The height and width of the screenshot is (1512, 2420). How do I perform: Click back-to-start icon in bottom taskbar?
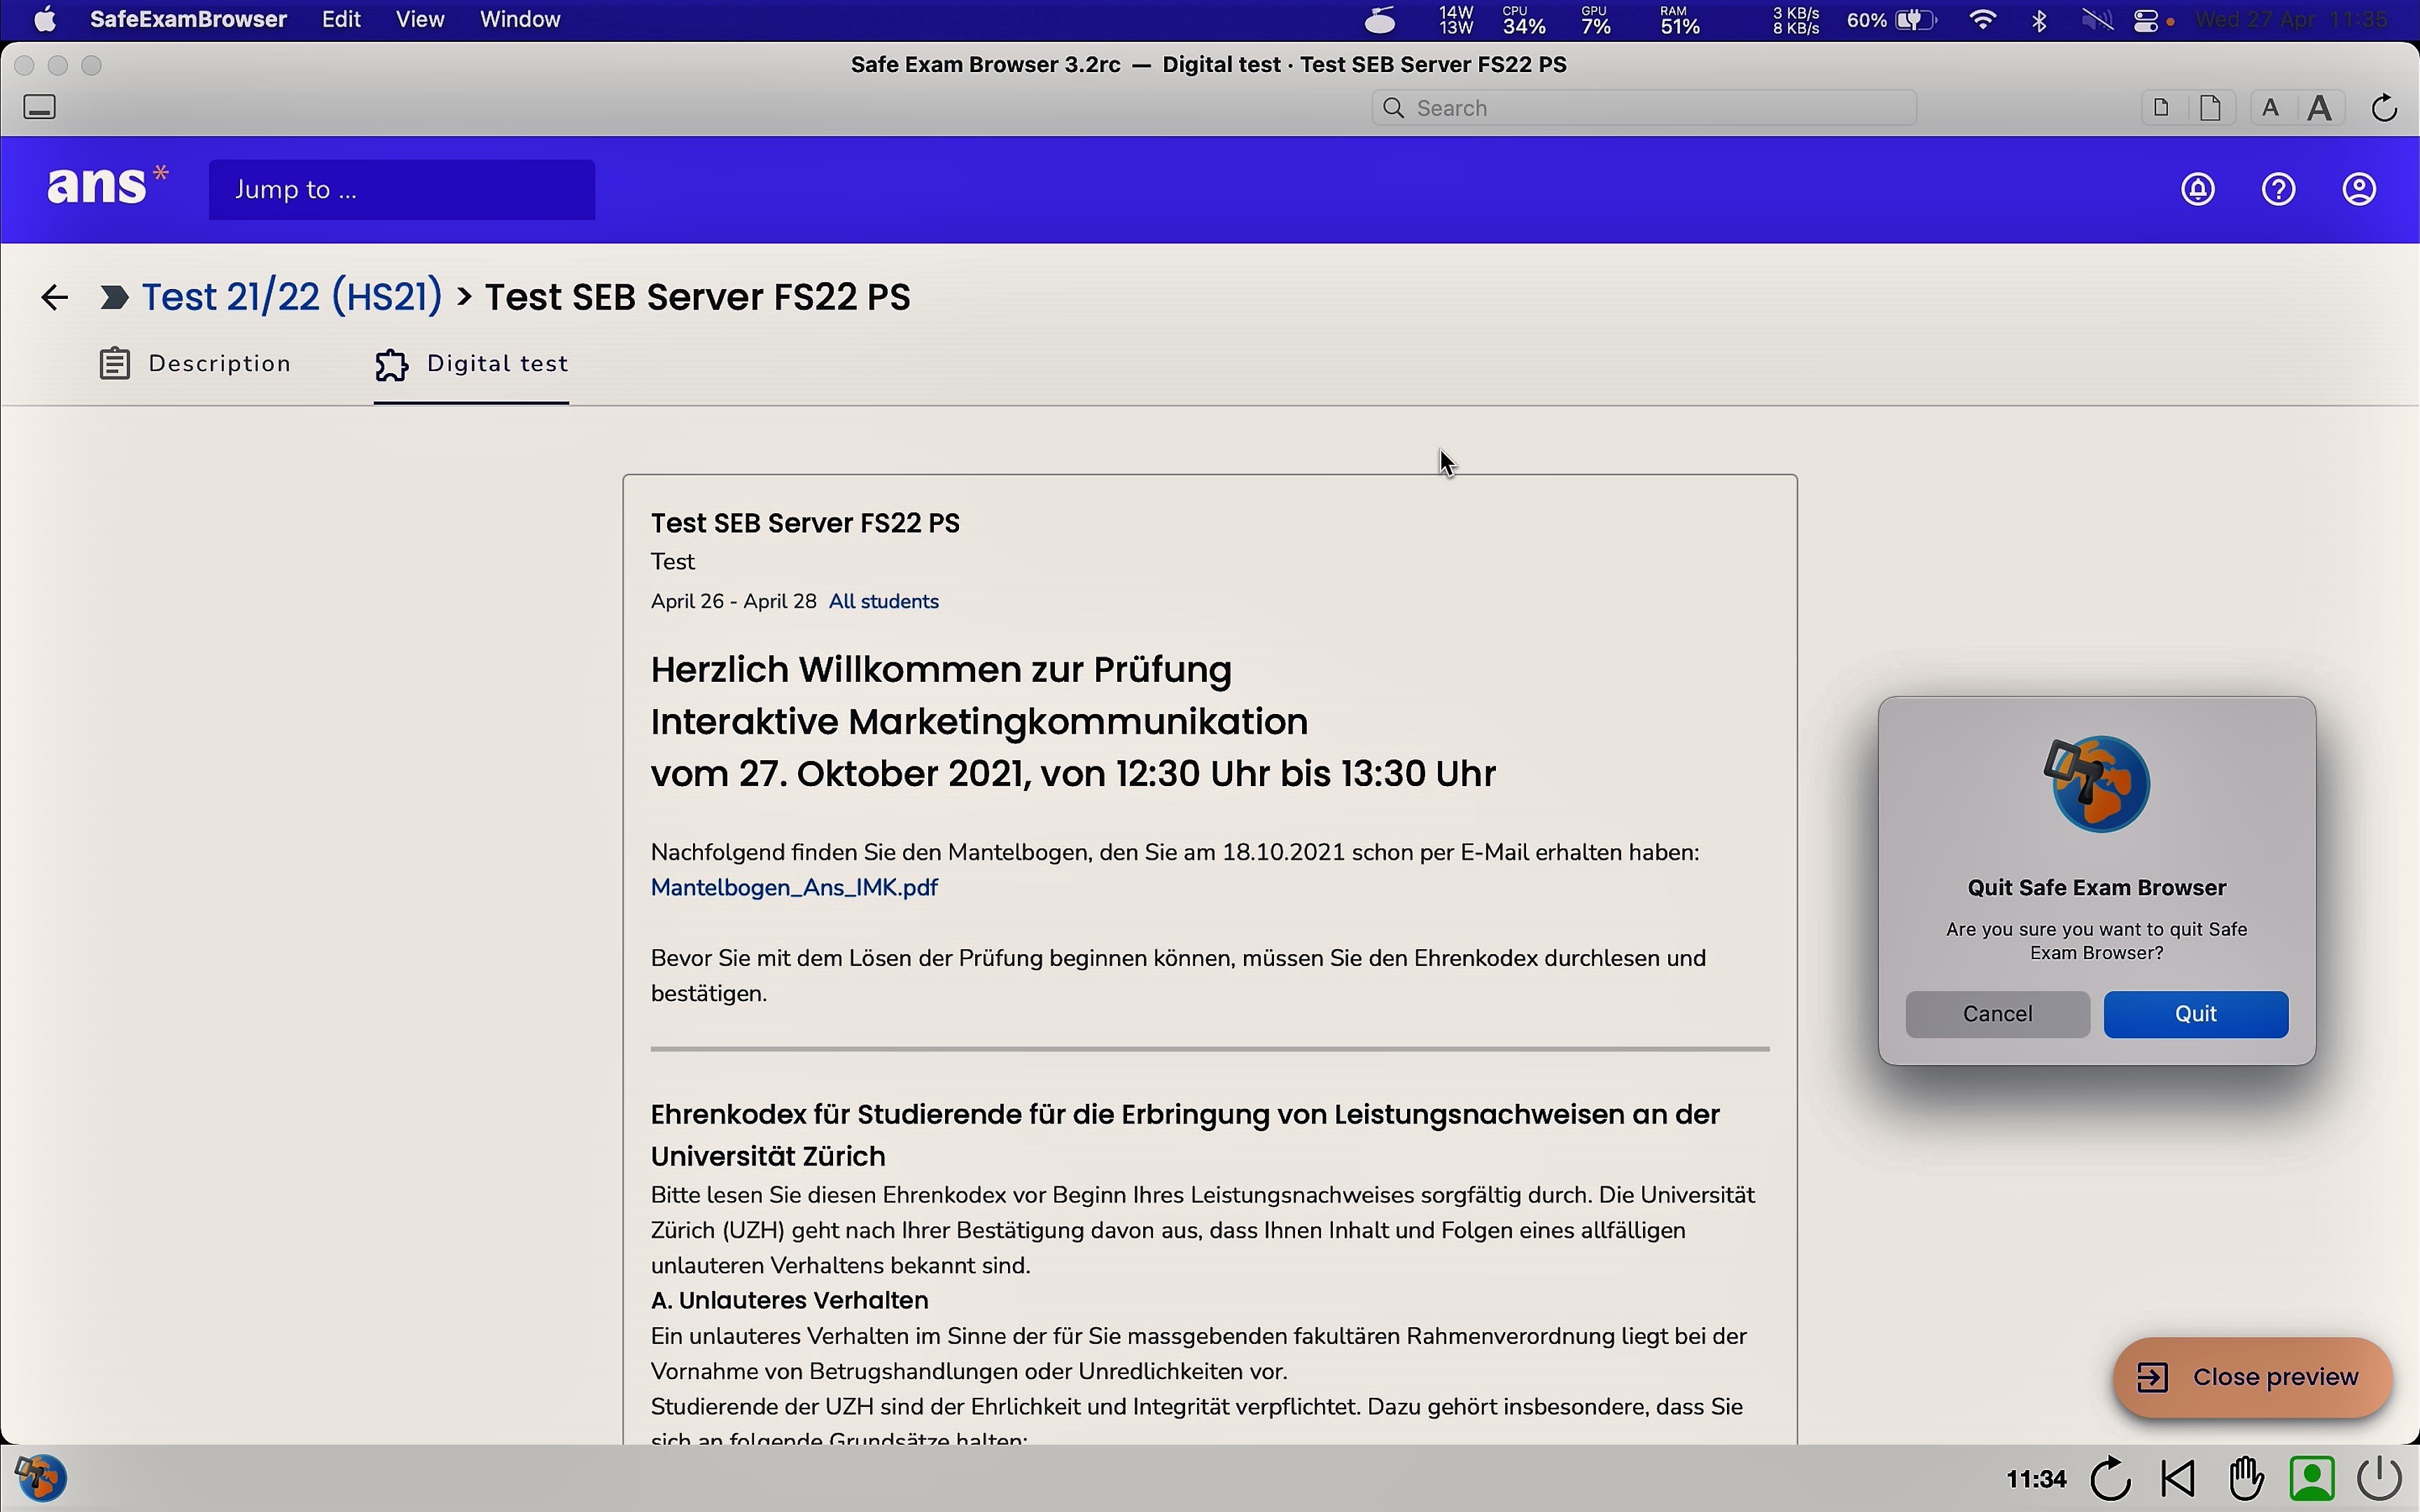[2178, 1478]
